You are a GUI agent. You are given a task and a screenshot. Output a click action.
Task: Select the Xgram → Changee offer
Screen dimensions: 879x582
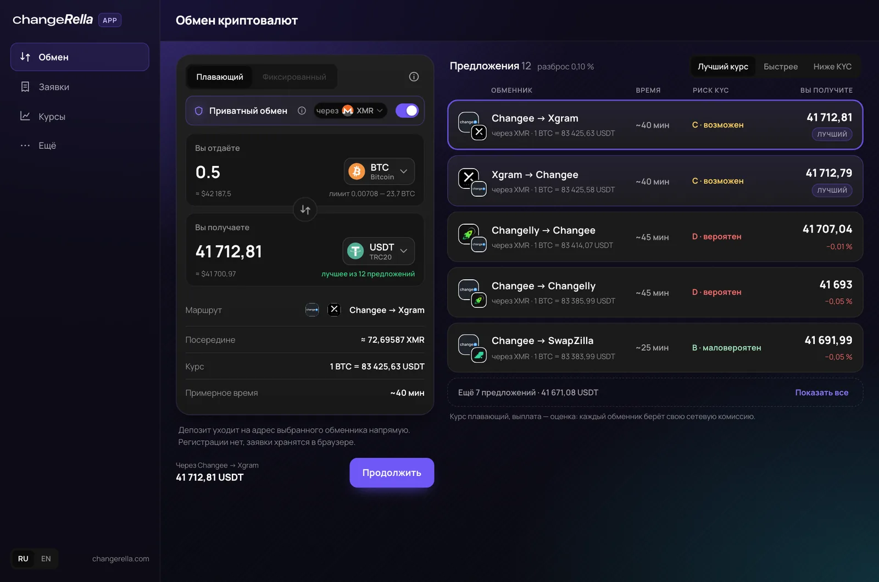click(655, 181)
